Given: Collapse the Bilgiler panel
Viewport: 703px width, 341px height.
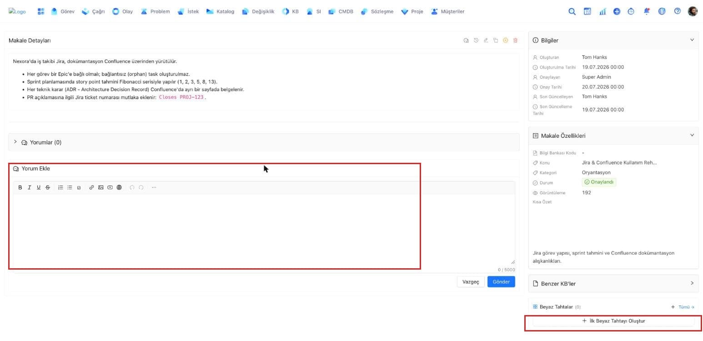Looking at the screenshot, I should pos(692,40).
